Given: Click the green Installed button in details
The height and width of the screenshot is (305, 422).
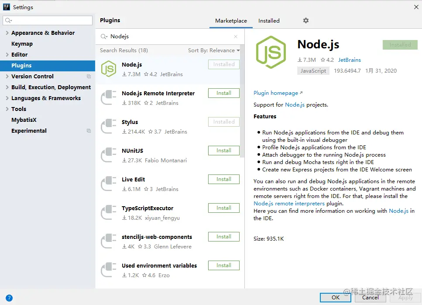Looking at the screenshot, I should click(400, 45).
